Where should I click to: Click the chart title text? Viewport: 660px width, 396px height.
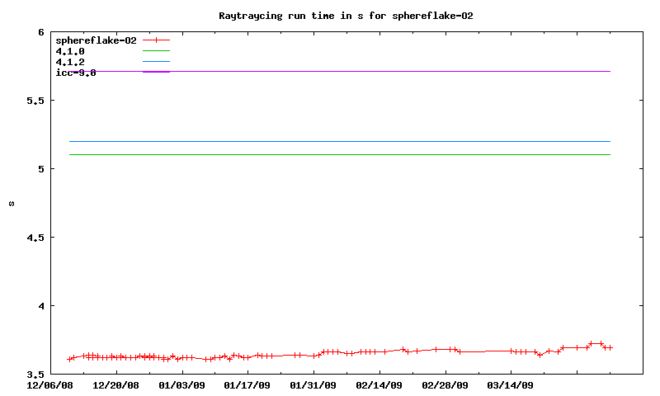point(346,16)
